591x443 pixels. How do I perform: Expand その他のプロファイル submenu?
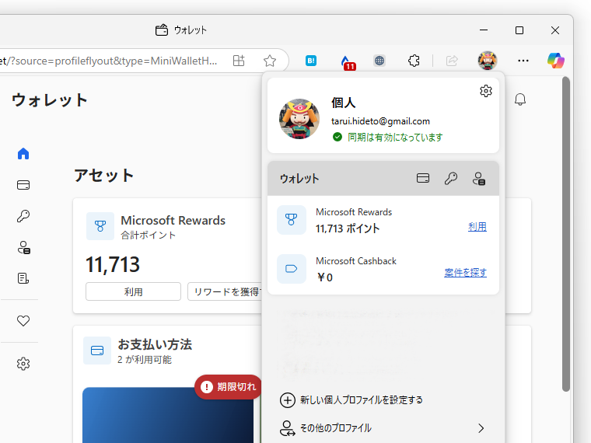[x=383, y=428]
